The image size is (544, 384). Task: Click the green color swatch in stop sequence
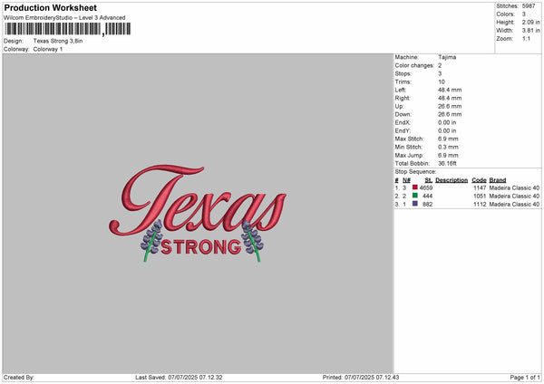414,196
